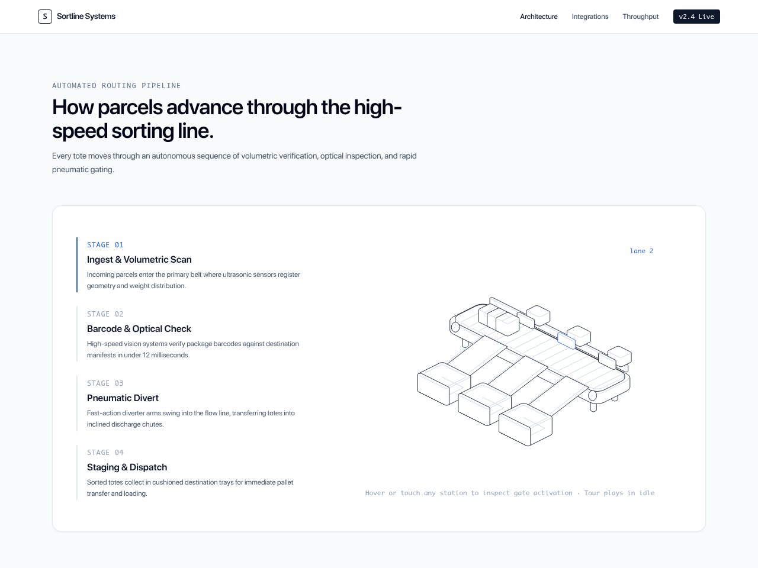This screenshot has width=758, height=568.
Task: Click the Stage 01 description about ultrasonic sensors
Action: 194,280
